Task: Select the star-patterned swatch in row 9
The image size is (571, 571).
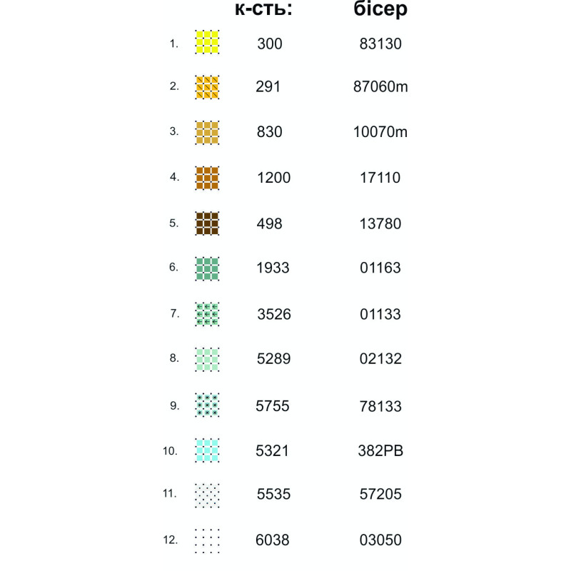Action: tap(207, 405)
